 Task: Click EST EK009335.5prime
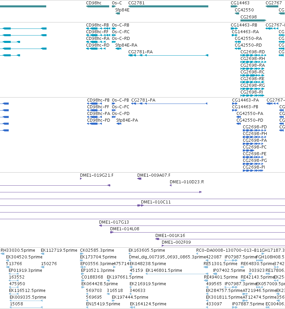(x=28, y=297)
